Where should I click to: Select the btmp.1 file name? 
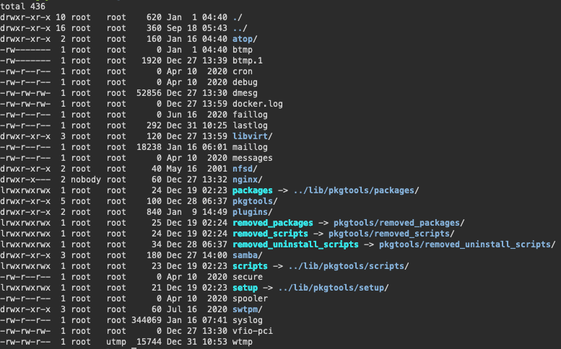coord(247,61)
